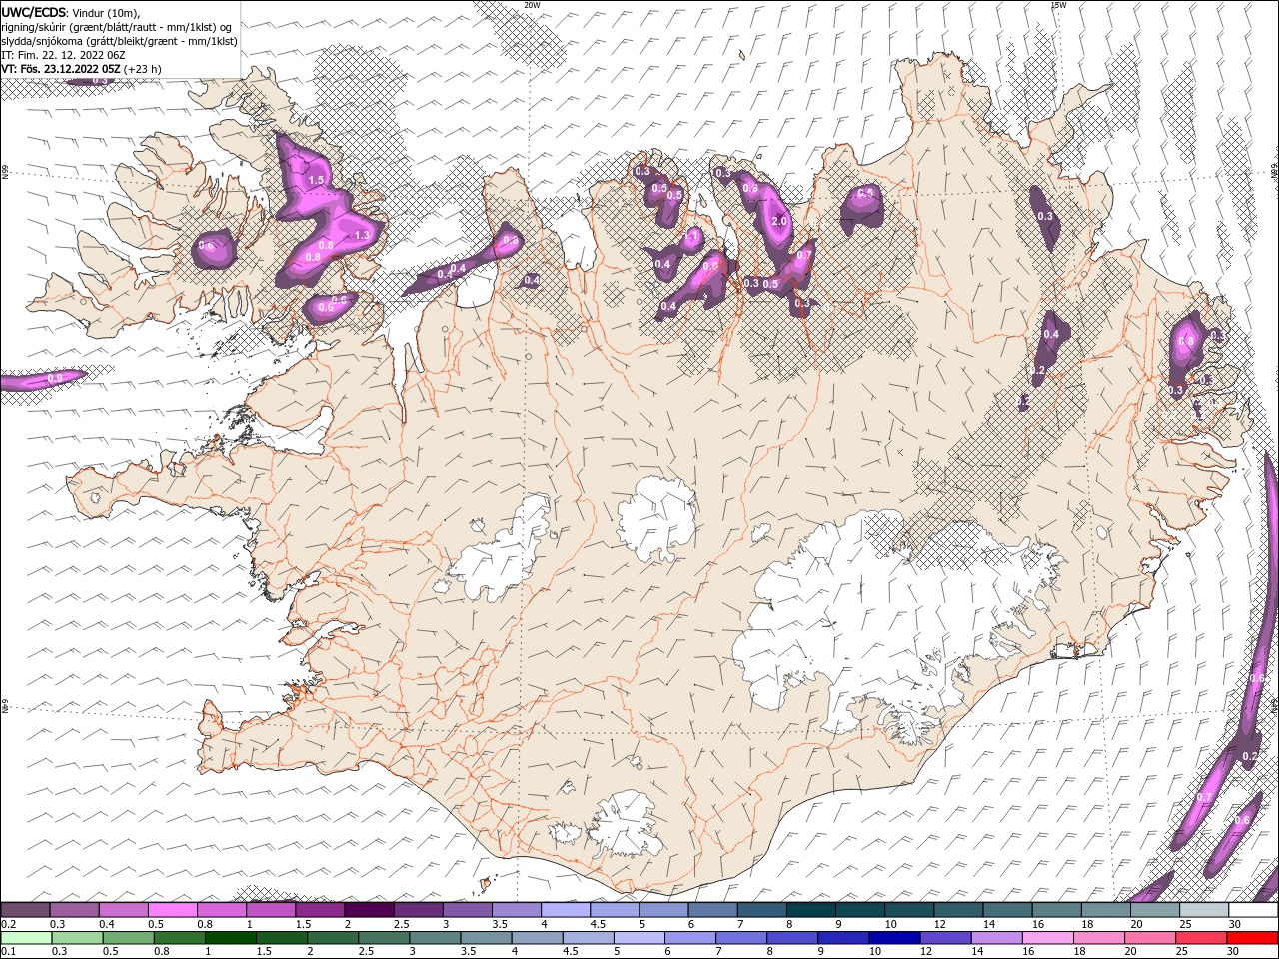This screenshot has height=959, width=1279.
Task: Click bottom legend row swatch between 16 and 18
Action: click(x=1048, y=938)
